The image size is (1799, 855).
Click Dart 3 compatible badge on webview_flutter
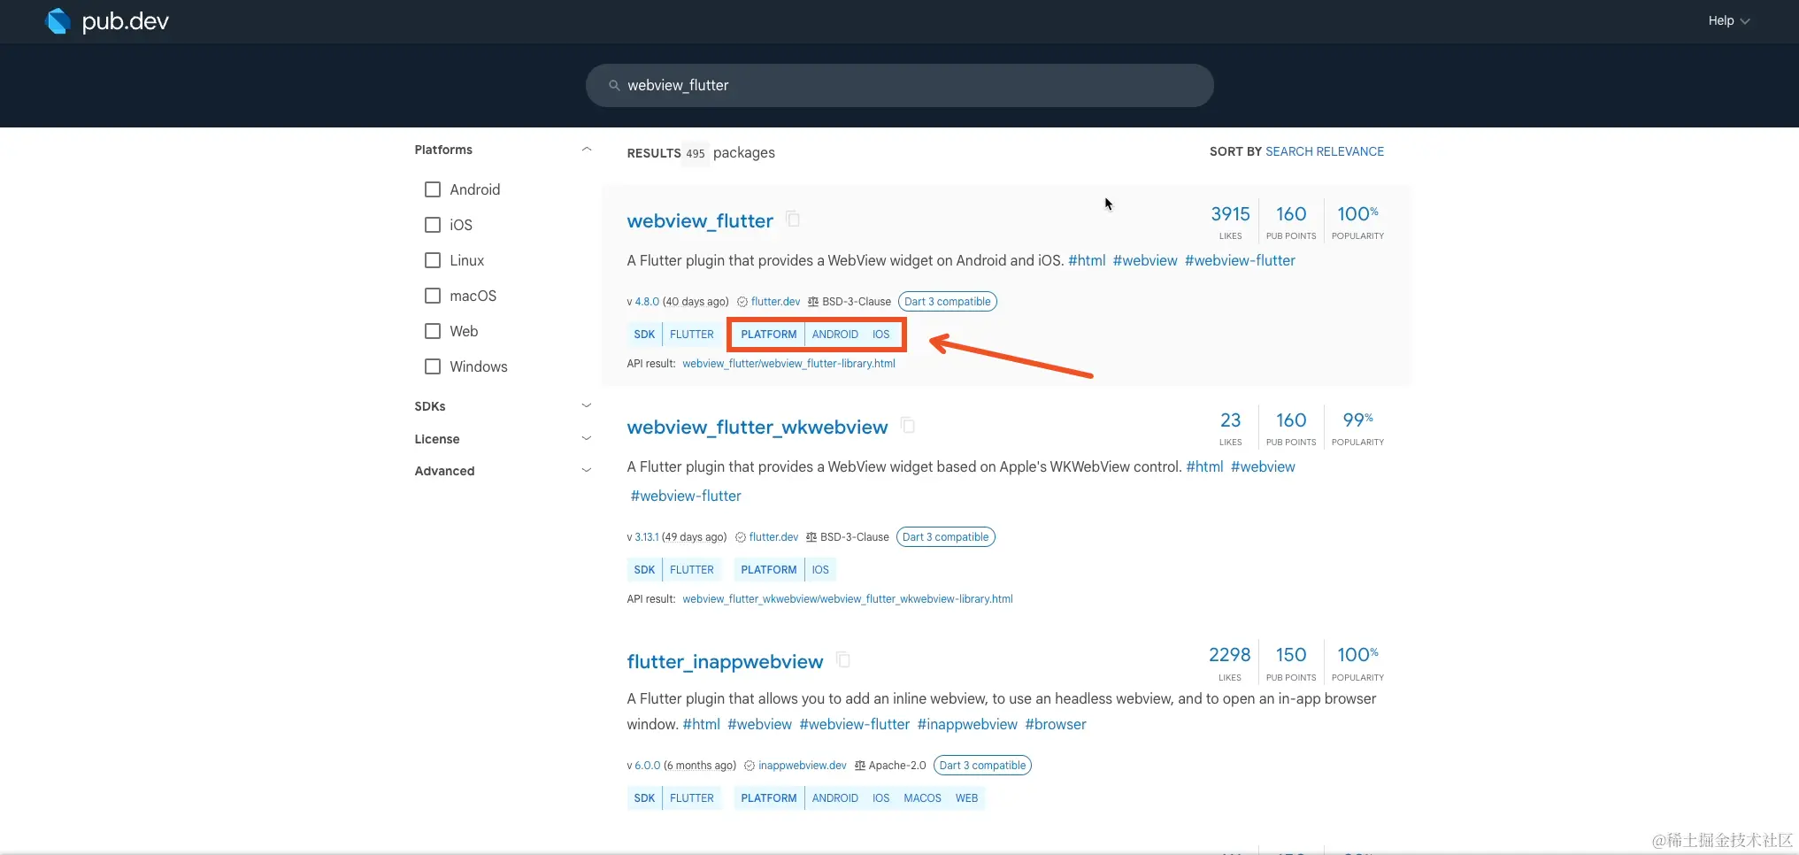pos(947,302)
